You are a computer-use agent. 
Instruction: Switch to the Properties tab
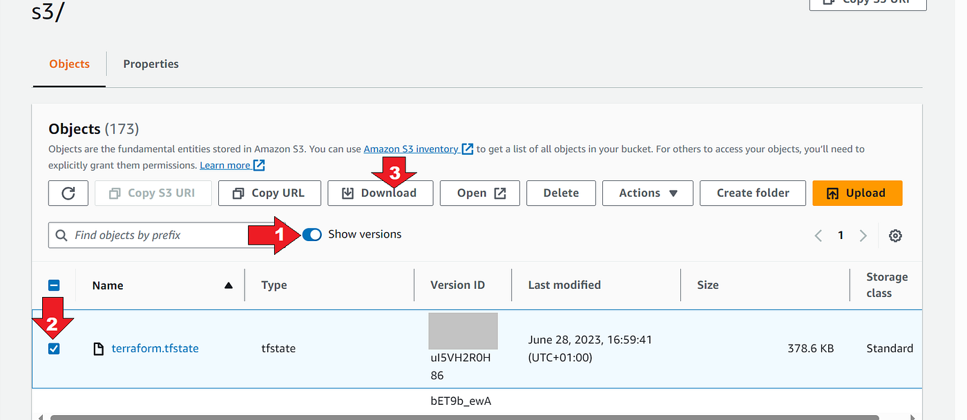pos(151,64)
